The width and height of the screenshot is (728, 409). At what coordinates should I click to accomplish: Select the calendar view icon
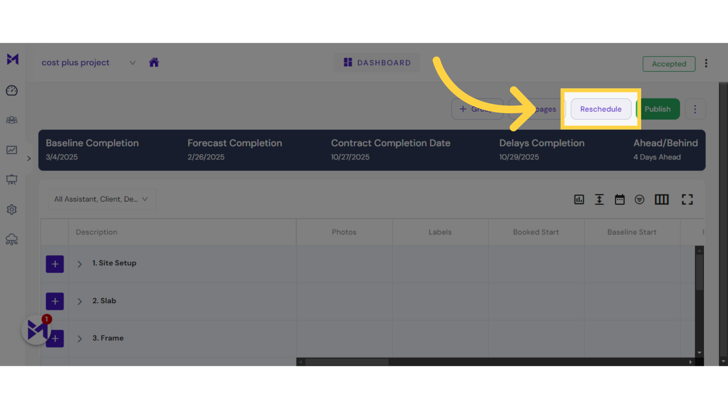pos(620,199)
